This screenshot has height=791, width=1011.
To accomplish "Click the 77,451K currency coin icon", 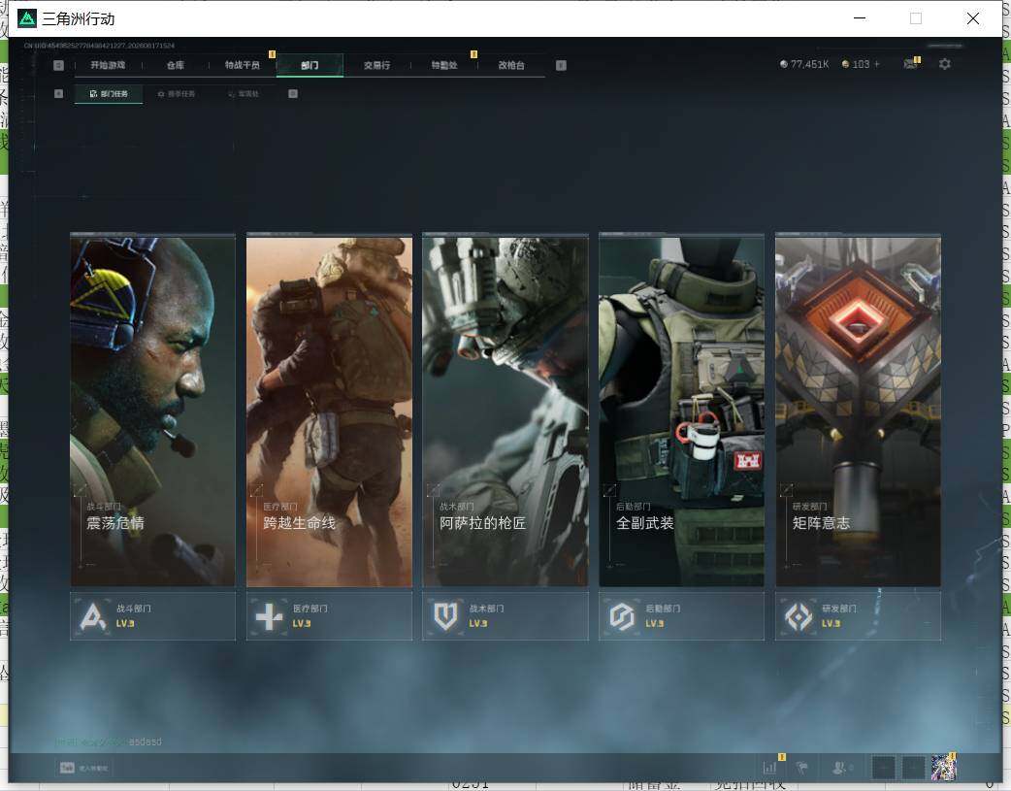I will (x=783, y=64).
